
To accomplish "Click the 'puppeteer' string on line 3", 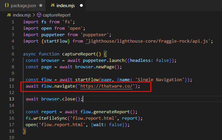I will 95,35.
